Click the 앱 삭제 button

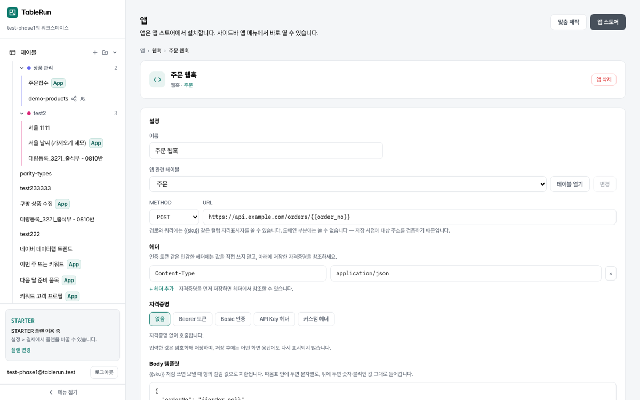(604, 79)
